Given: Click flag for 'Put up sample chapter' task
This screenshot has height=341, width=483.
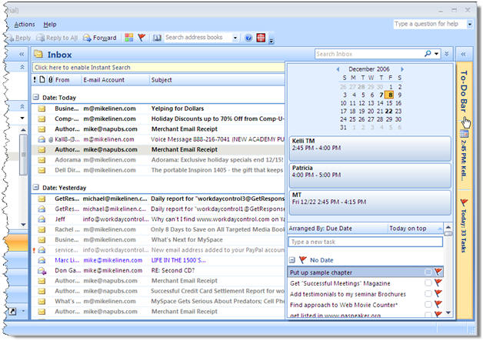Looking at the screenshot, I should pos(438,272).
